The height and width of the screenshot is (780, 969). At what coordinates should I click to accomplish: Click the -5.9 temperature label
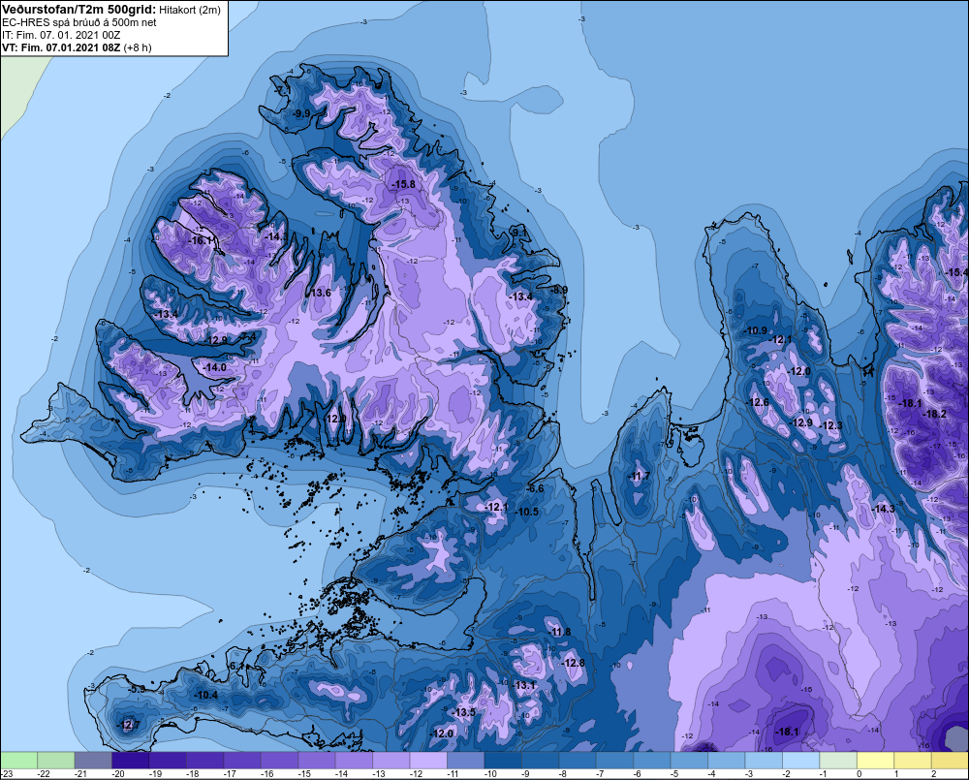click(x=138, y=689)
